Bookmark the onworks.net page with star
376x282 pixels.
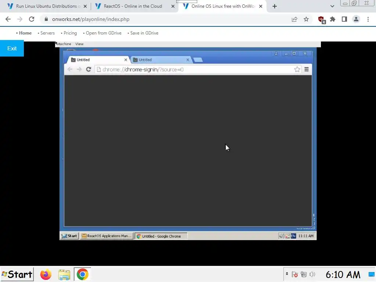coord(306,19)
